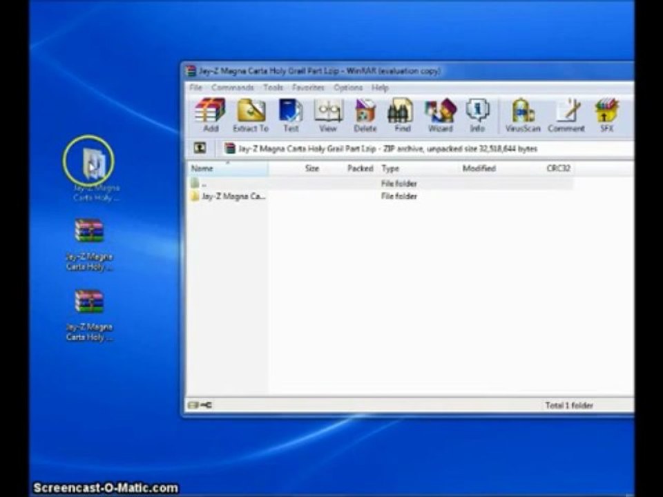Click the Comment toolbar icon
Screen dimensions: 663x497
566,115
